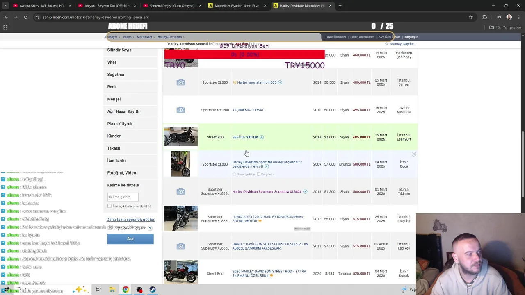Open the apps grid in the bookmarks bar

tap(5, 27)
